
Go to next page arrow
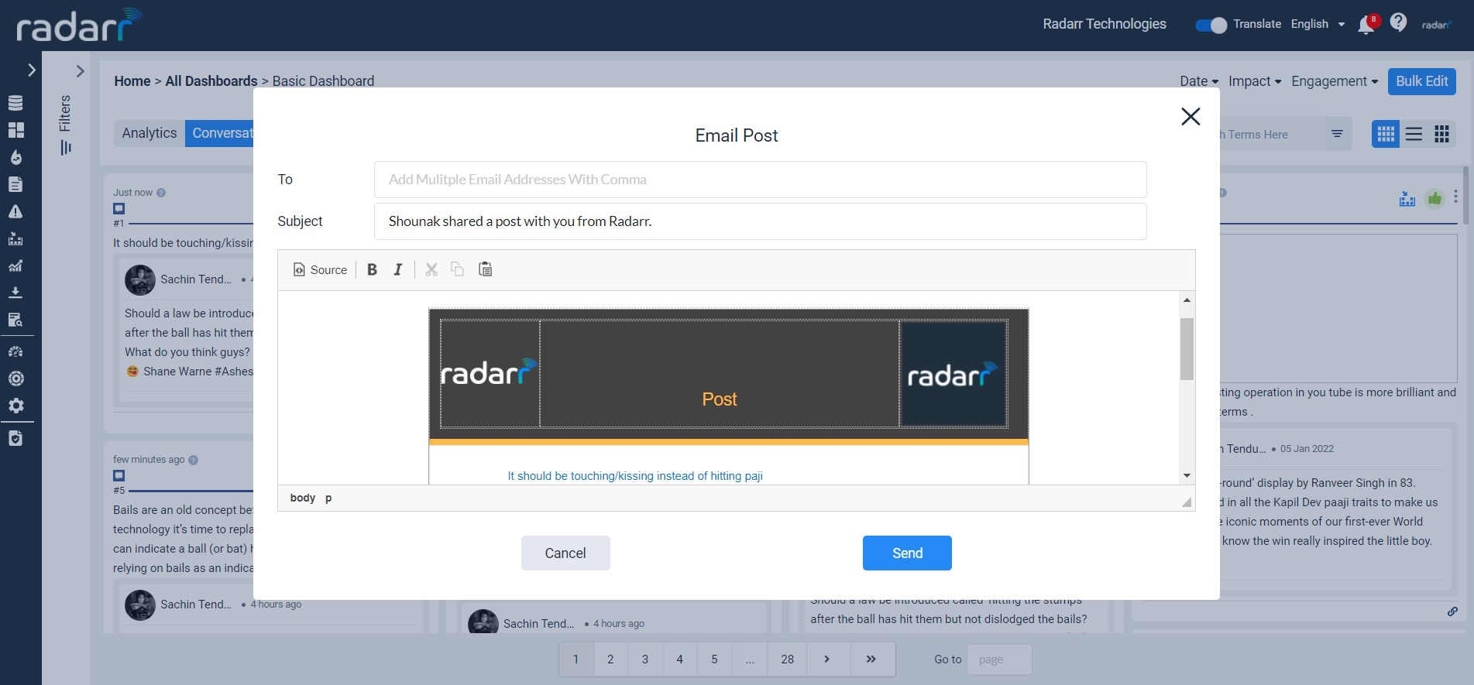point(826,659)
